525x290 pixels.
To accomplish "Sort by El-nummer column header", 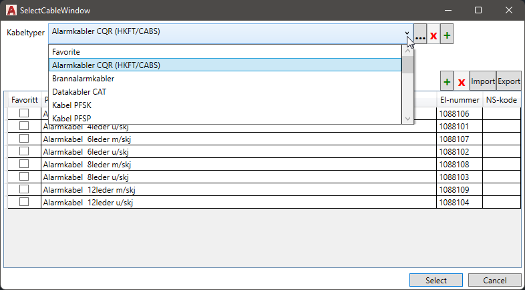I will click(459, 100).
